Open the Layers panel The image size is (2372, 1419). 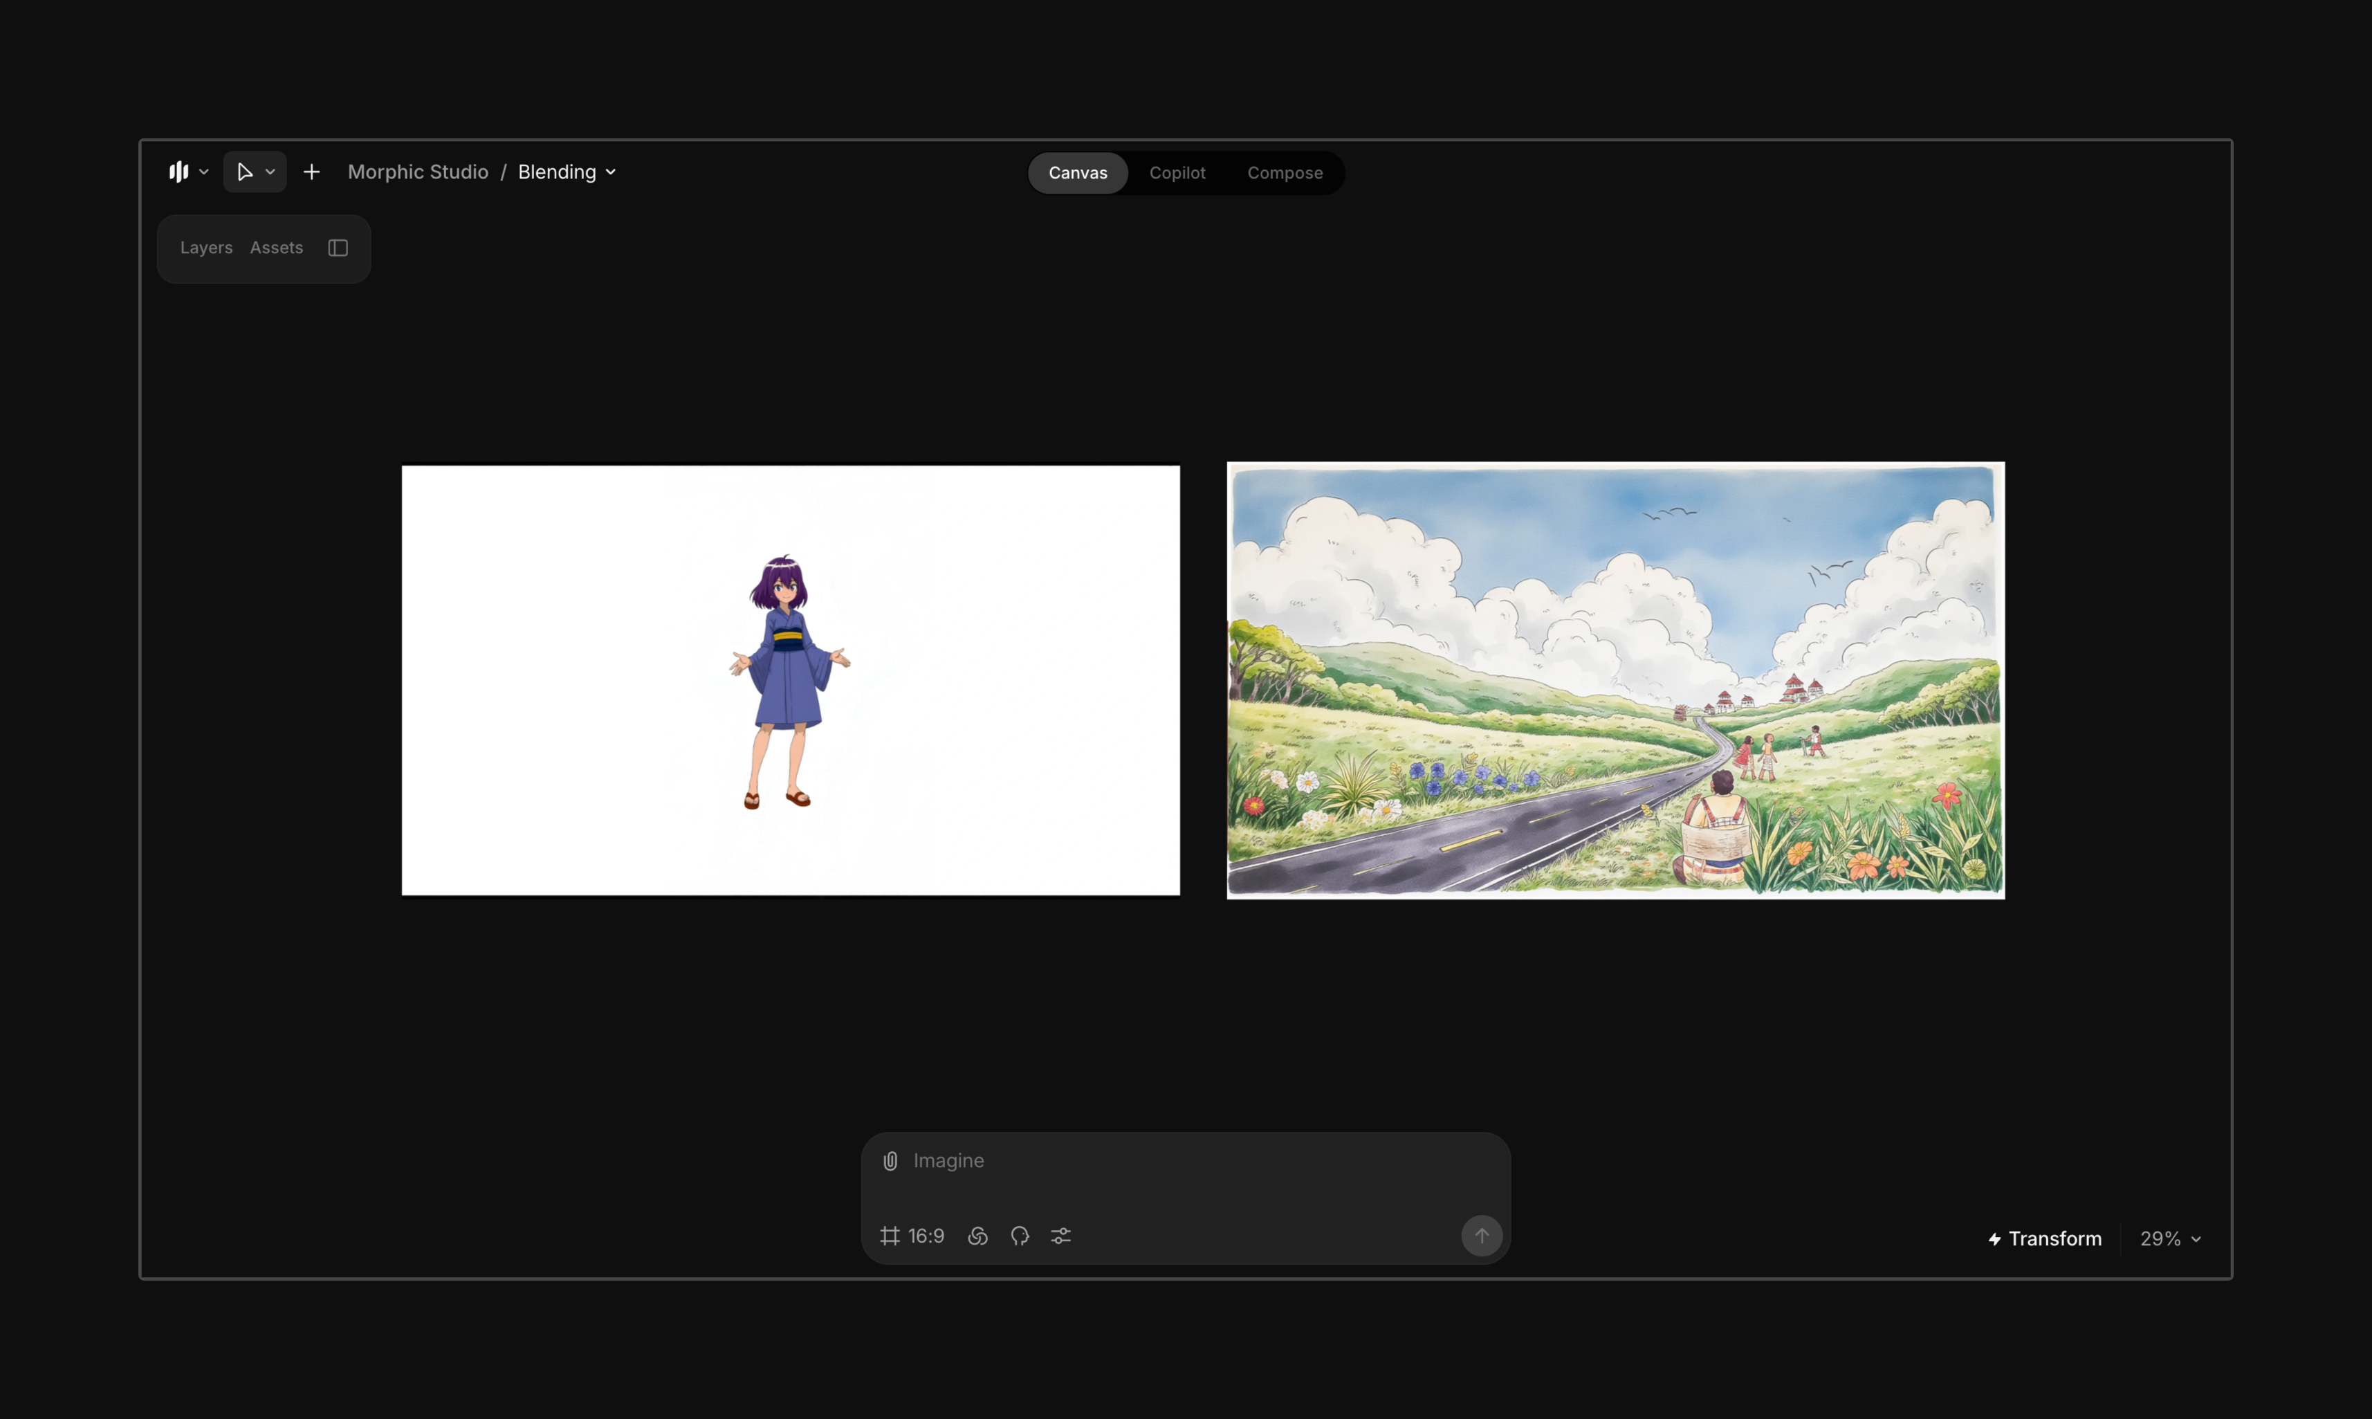tap(207, 248)
